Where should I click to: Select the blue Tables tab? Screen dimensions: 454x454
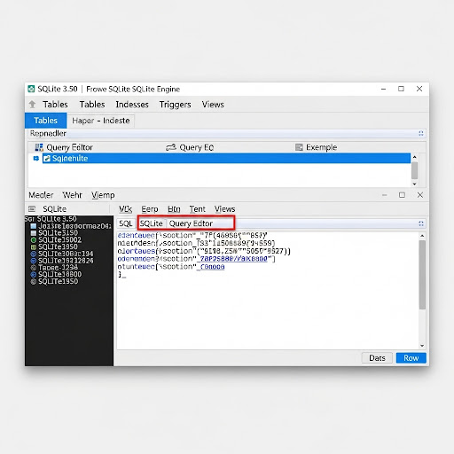(x=46, y=121)
